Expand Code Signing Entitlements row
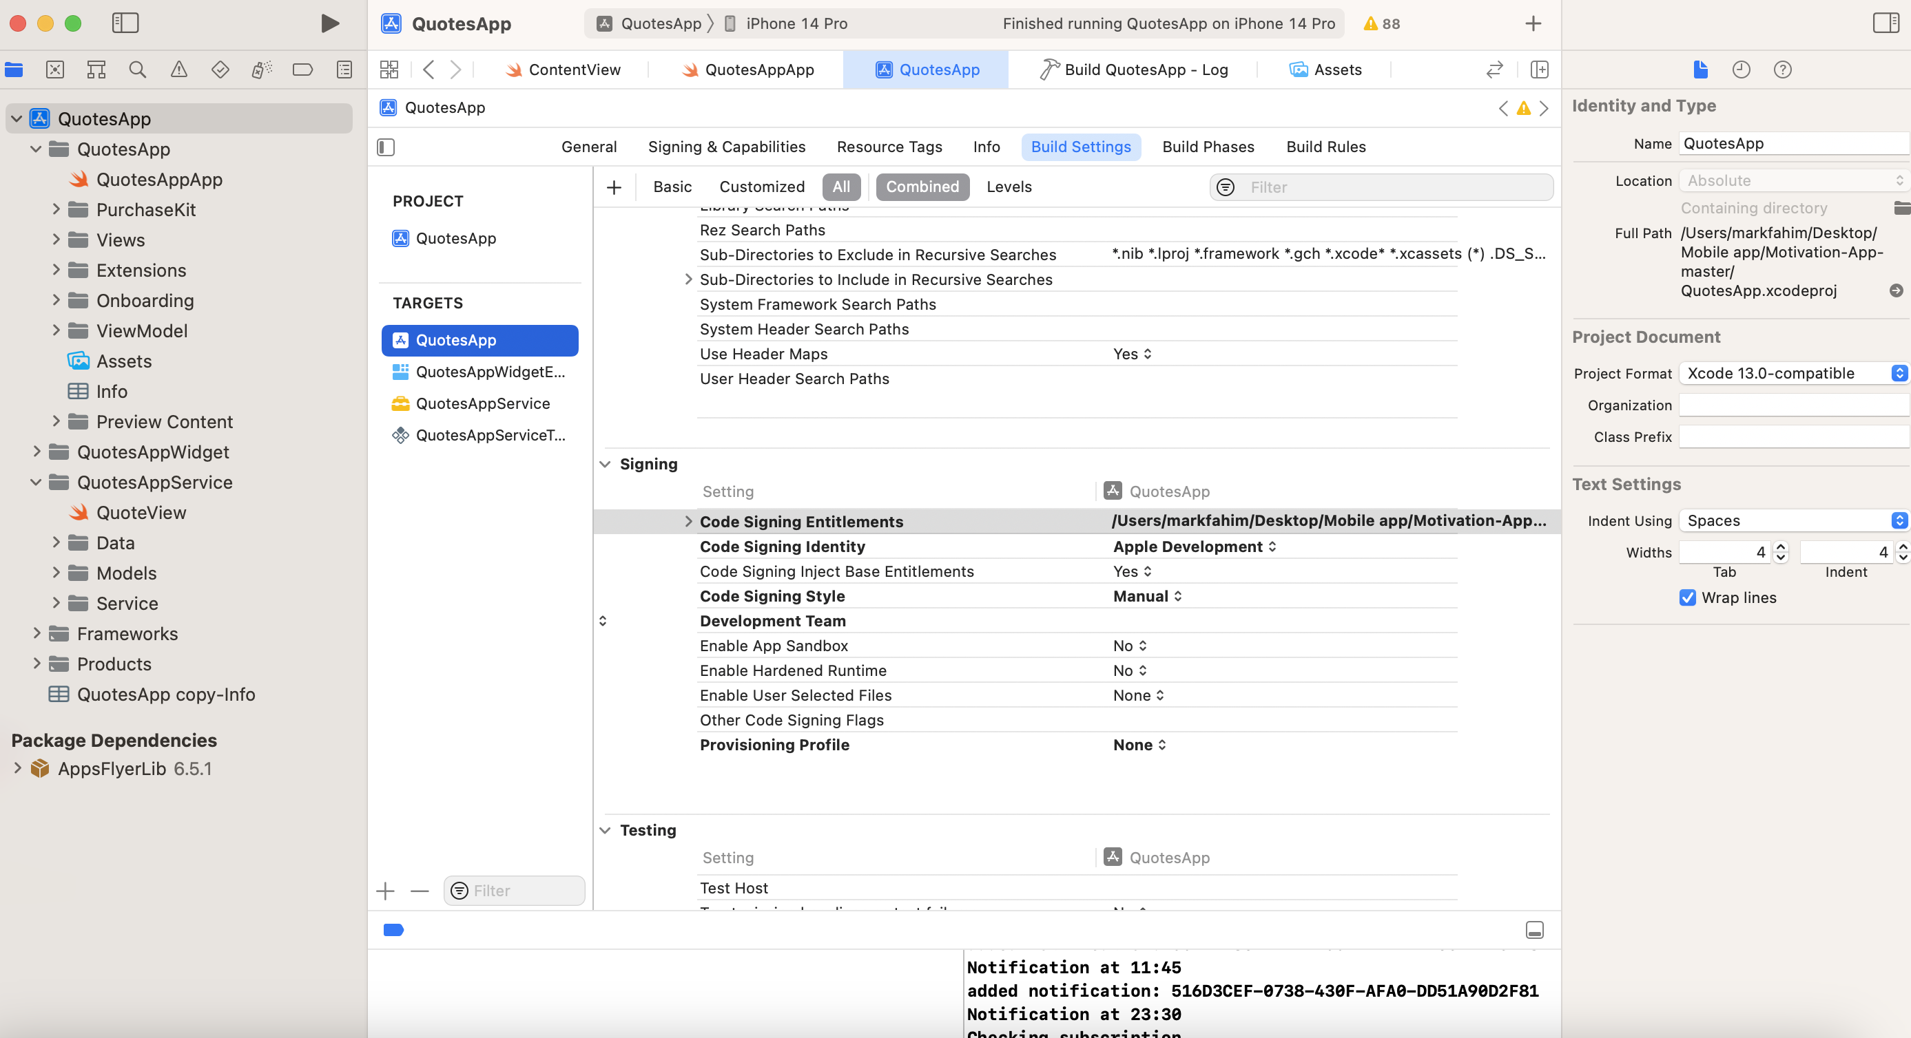This screenshot has height=1038, width=1911. [688, 521]
